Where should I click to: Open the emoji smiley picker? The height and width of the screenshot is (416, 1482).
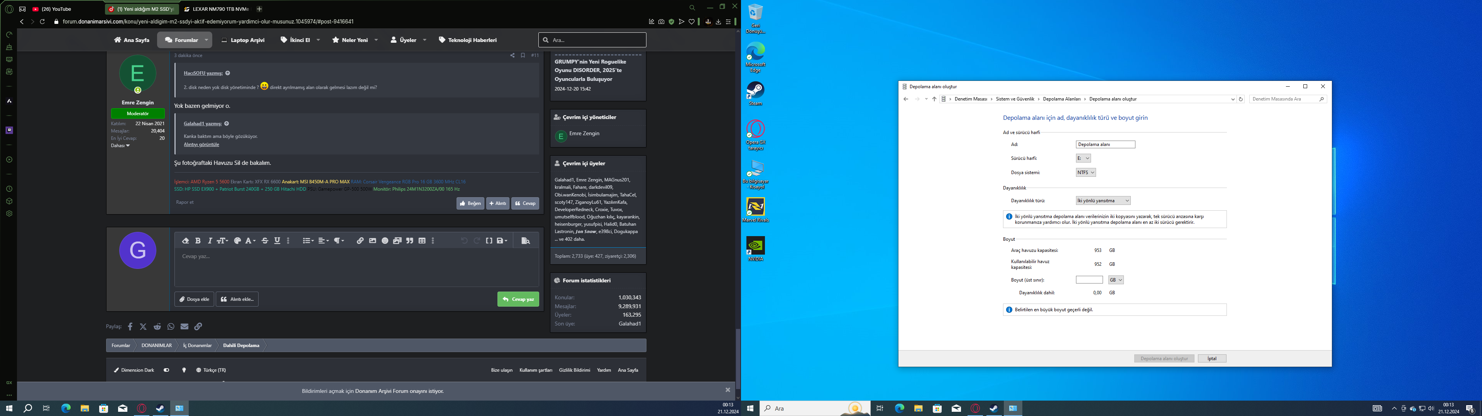click(385, 241)
